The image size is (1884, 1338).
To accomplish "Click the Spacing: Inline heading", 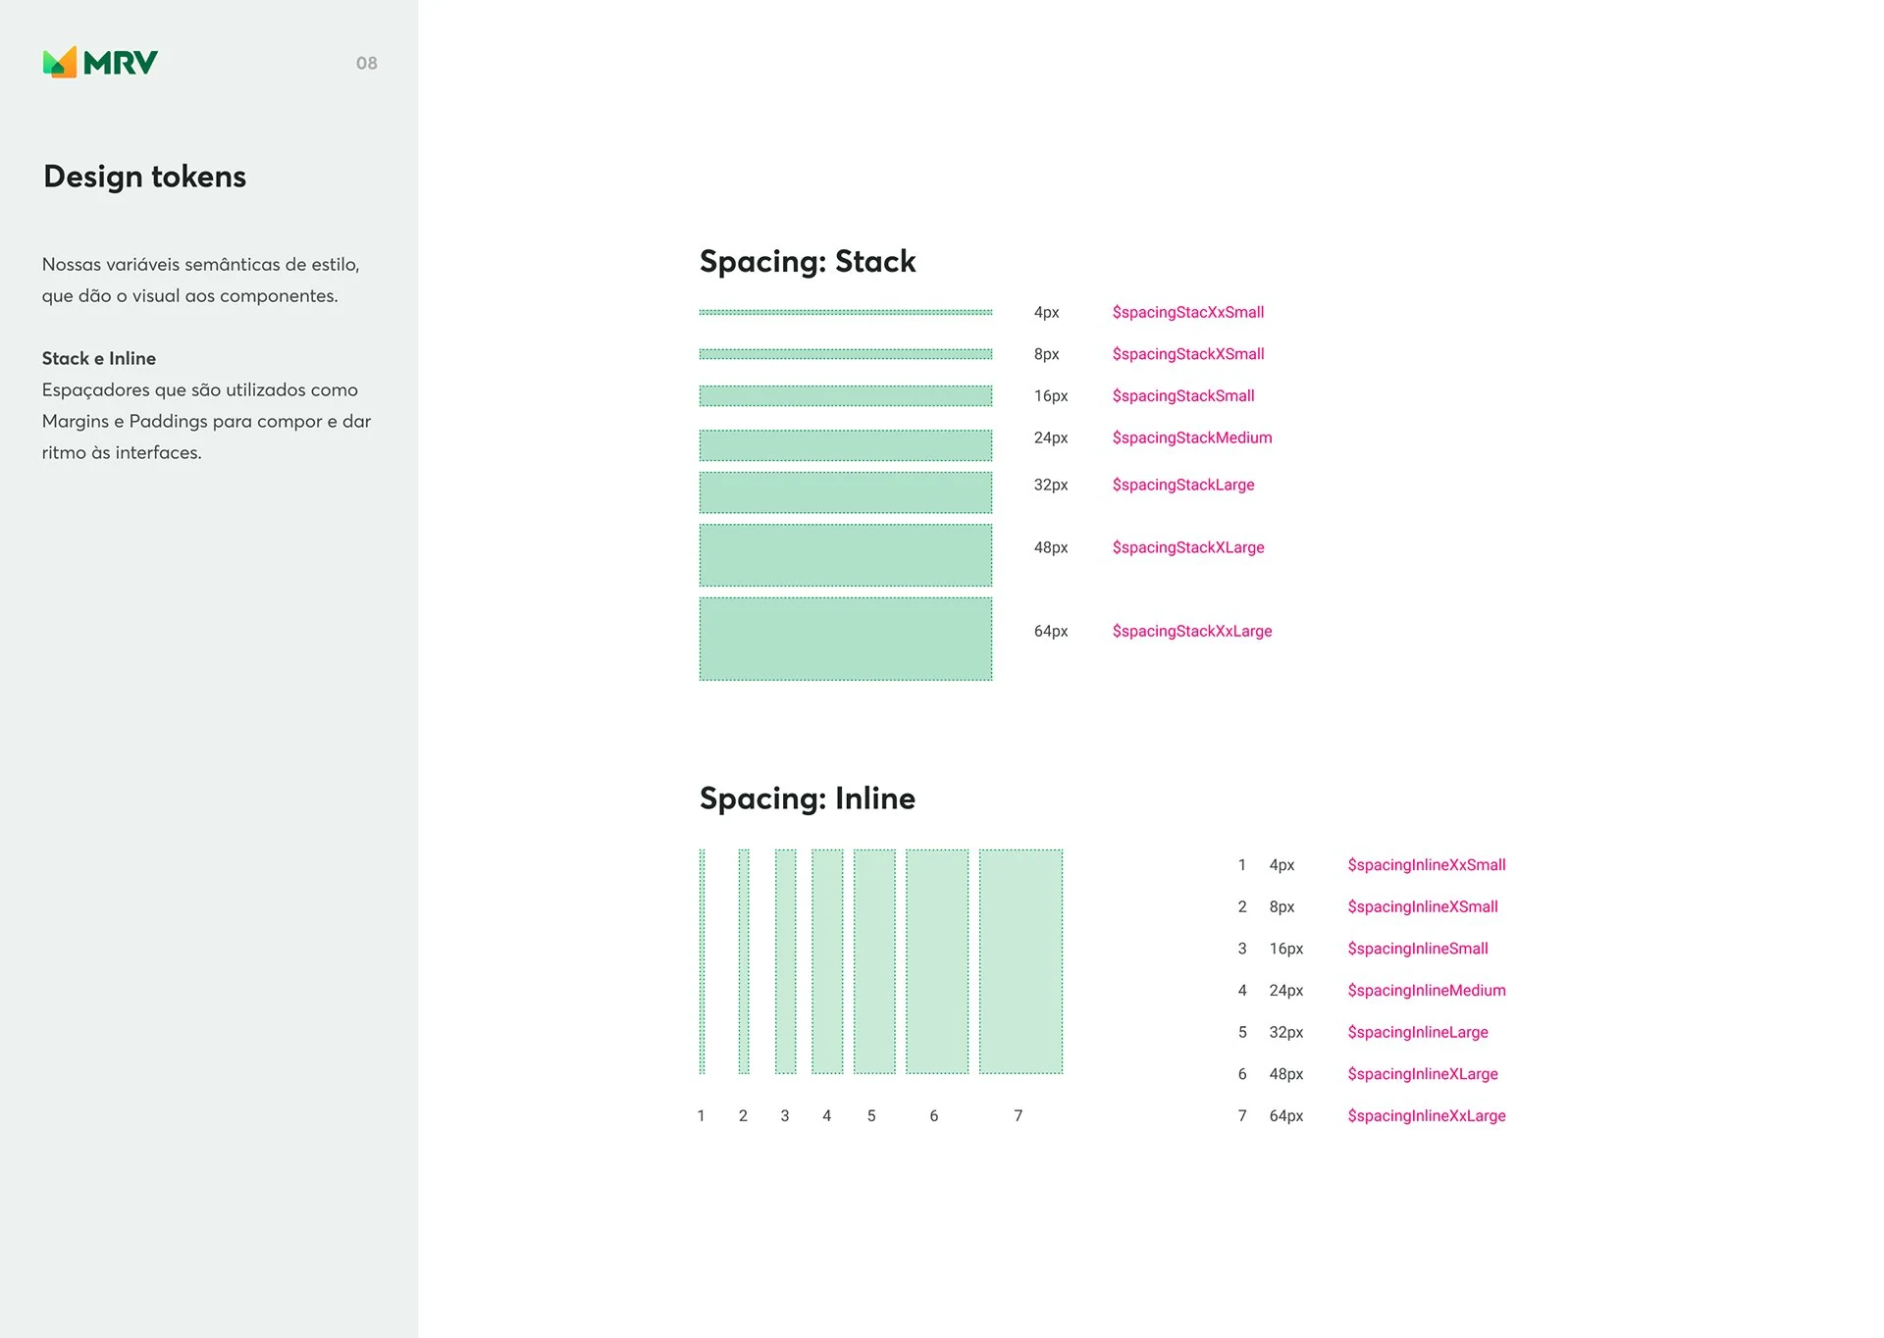I will [x=807, y=798].
